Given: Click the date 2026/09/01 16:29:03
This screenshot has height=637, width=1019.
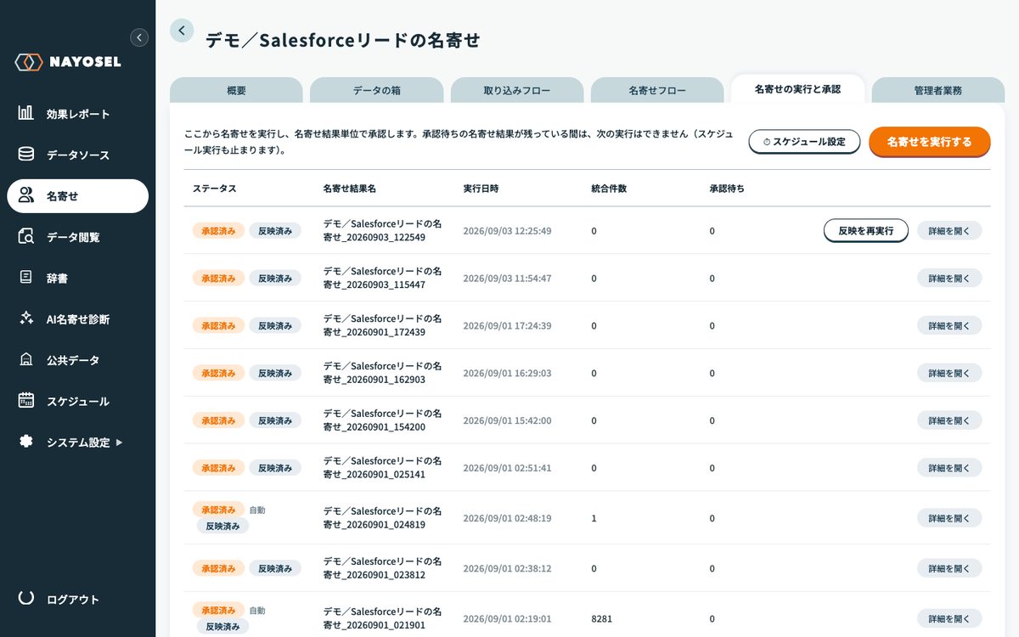Looking at the screenshot, I should [507, 374].
